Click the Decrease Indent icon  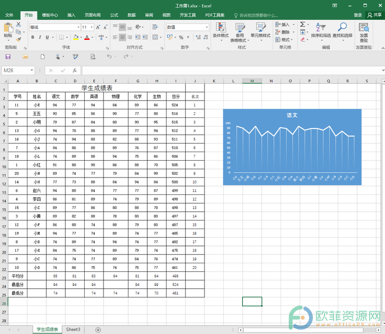[138, 37]
